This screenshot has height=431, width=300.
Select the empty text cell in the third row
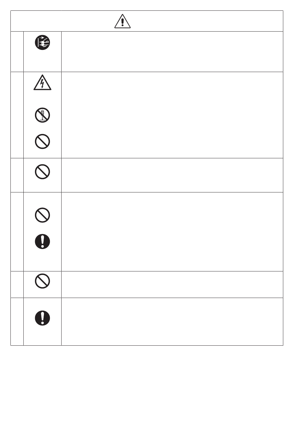[x=172, y=175]
